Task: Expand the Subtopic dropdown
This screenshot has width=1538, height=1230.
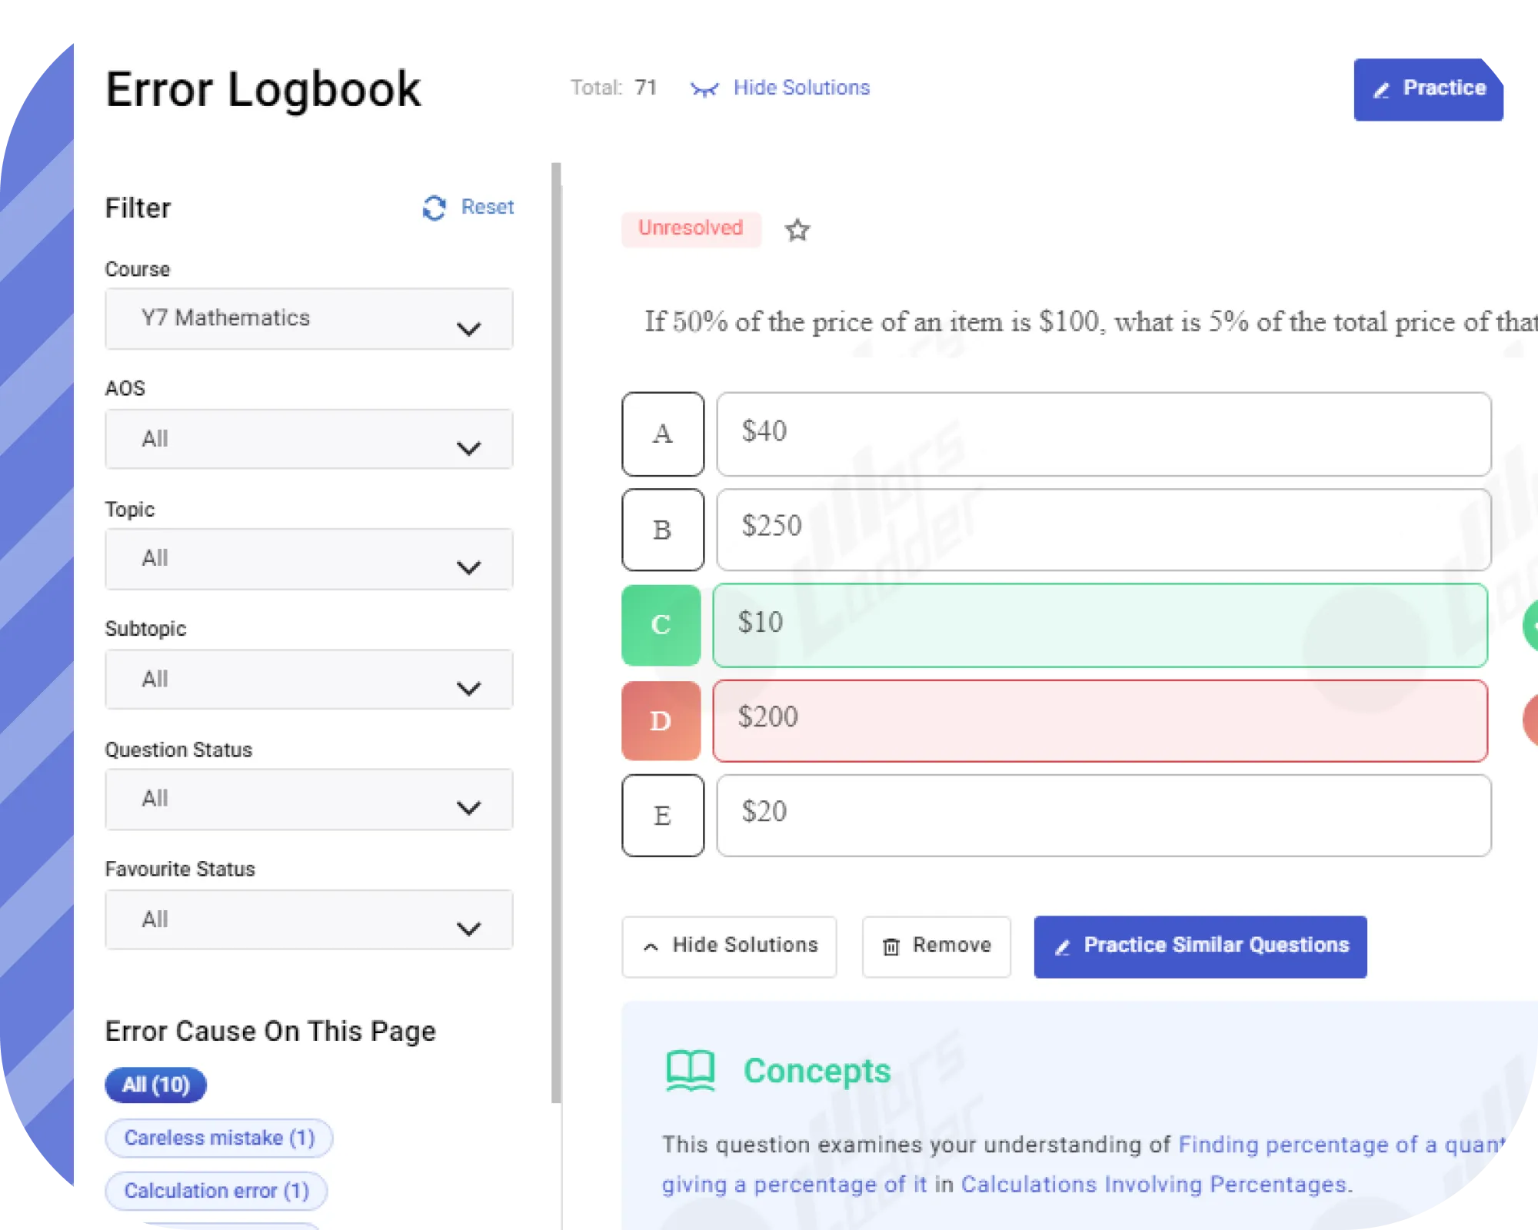Action: coord(309,680)
